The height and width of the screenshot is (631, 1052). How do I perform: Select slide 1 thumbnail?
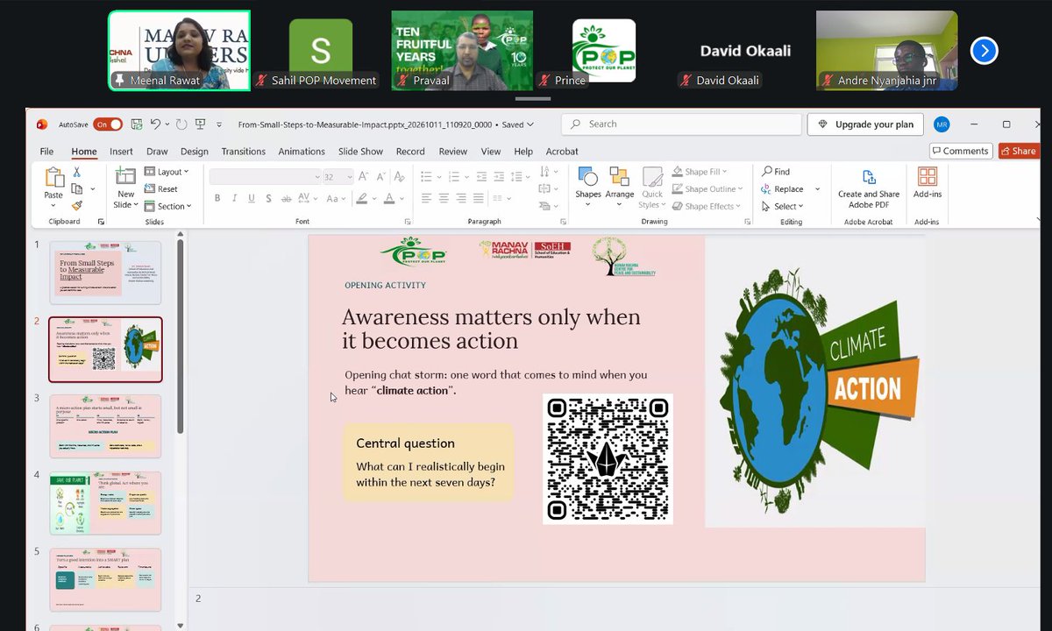coord(105,273)
